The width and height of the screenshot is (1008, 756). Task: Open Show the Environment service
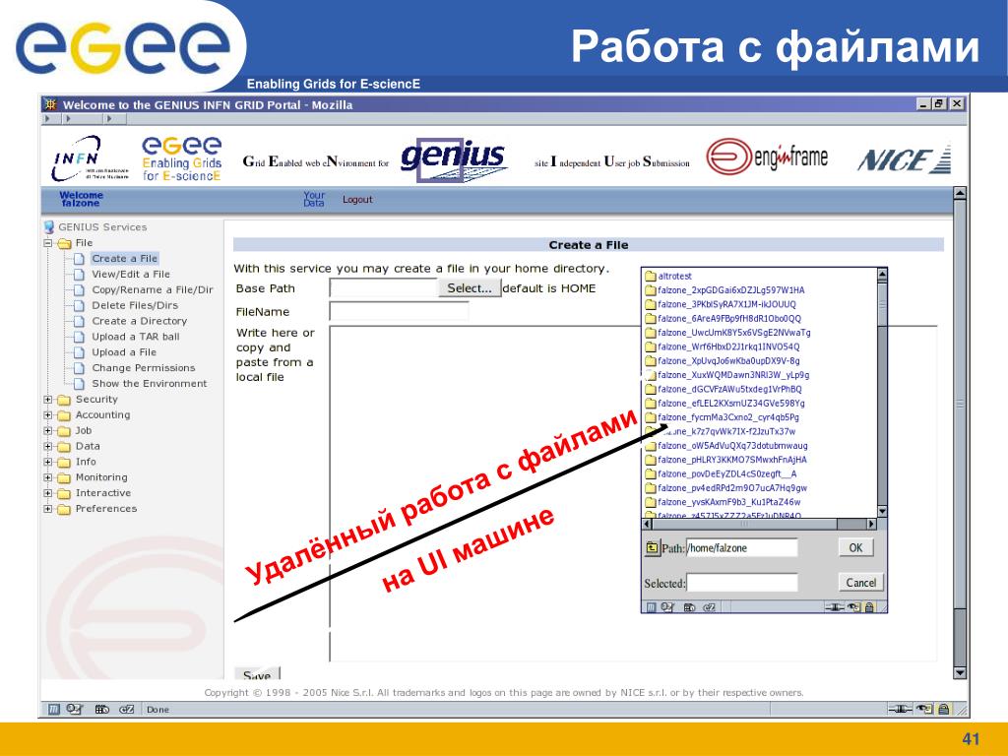point(150,384)
